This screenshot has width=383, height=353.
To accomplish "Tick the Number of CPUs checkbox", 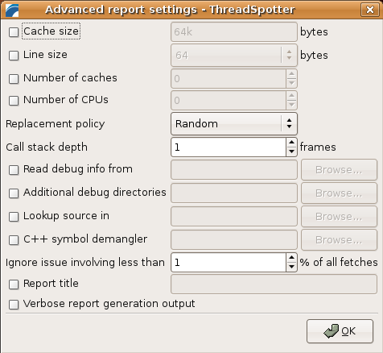I will point(14,101).
